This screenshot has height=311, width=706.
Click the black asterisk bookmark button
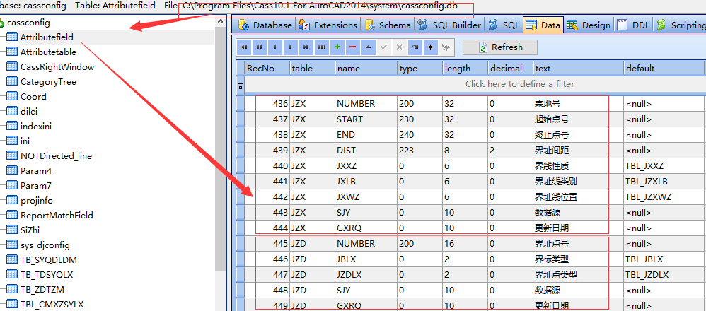pyautogui.click(x=430, y=47)
